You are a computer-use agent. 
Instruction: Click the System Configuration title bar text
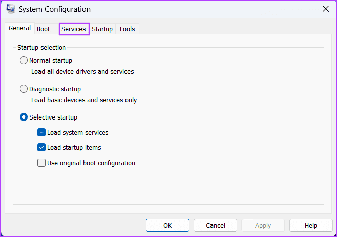pyautogui.click(x=55, y=9)
